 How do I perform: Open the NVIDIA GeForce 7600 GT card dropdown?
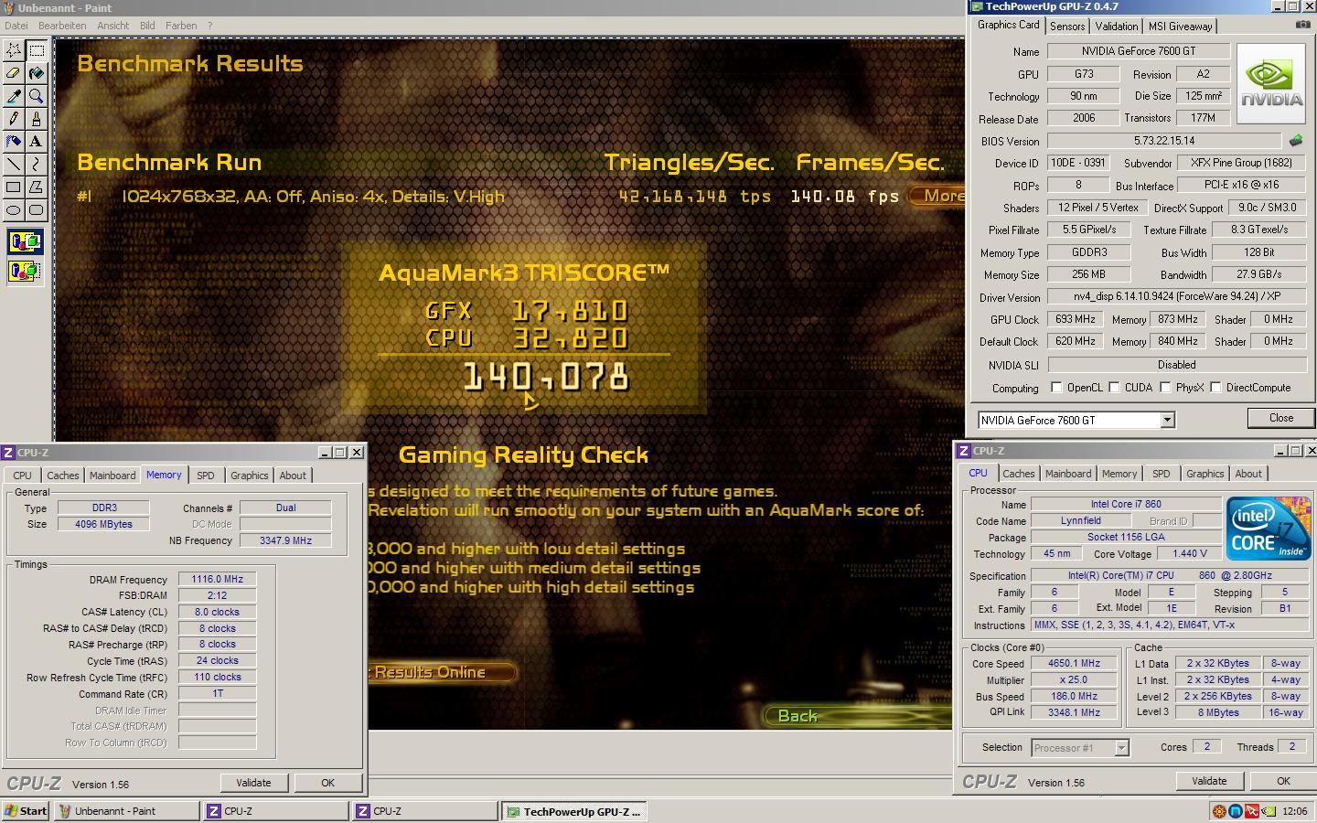[1167, 420]
